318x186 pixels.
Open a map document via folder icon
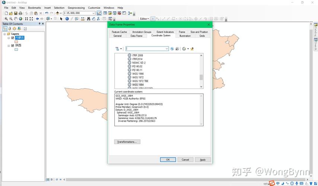pos(11,13)
